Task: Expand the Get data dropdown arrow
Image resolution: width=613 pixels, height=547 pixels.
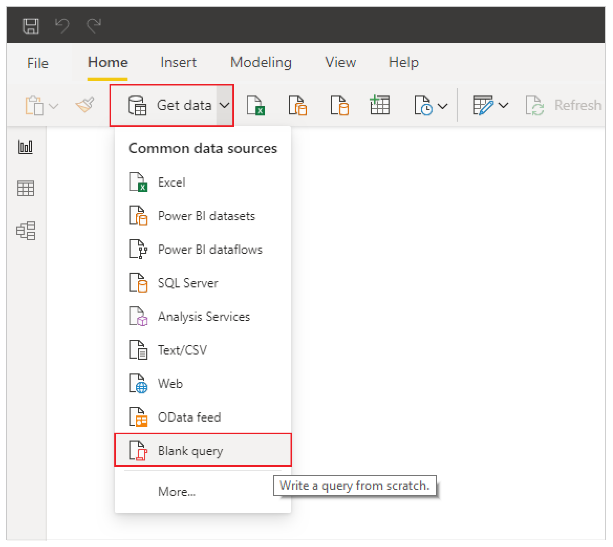Action: tap(224, 105)
